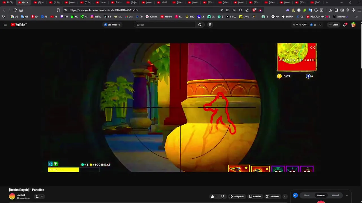Switch to the Pubg browser tab
Screen dimensions: 362x203
pos(55,3)
